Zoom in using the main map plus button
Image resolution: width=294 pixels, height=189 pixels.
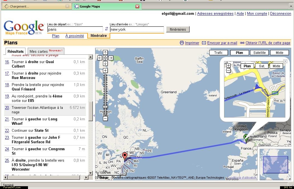[x=105, y=71]
